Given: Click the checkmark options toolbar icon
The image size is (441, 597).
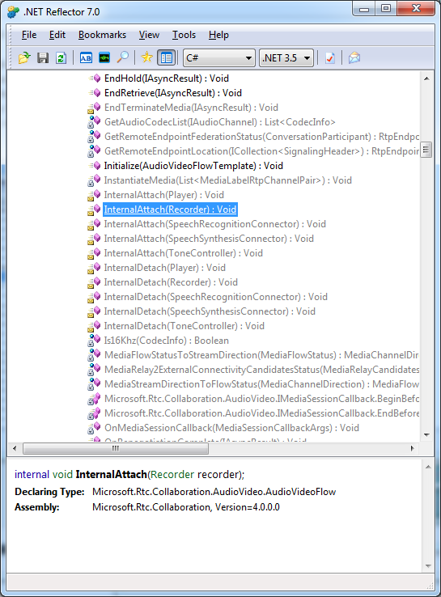Looking at the screenshot, I should tap(330, 58).
